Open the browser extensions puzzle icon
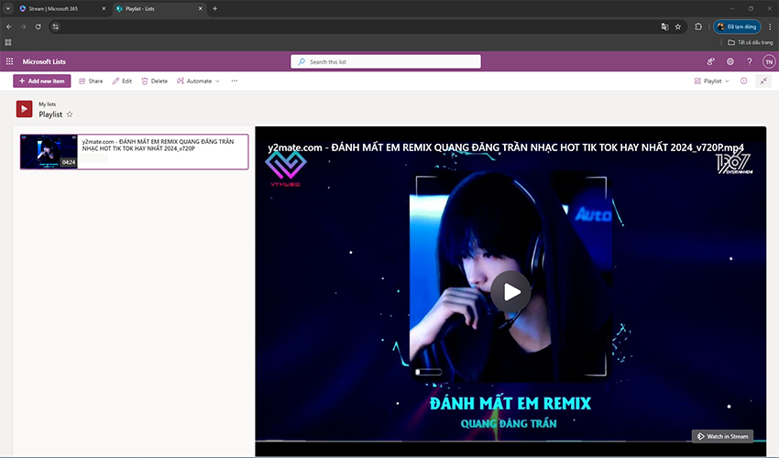The width and height of the screenshot is (779, 458). [x=698, y=27]
